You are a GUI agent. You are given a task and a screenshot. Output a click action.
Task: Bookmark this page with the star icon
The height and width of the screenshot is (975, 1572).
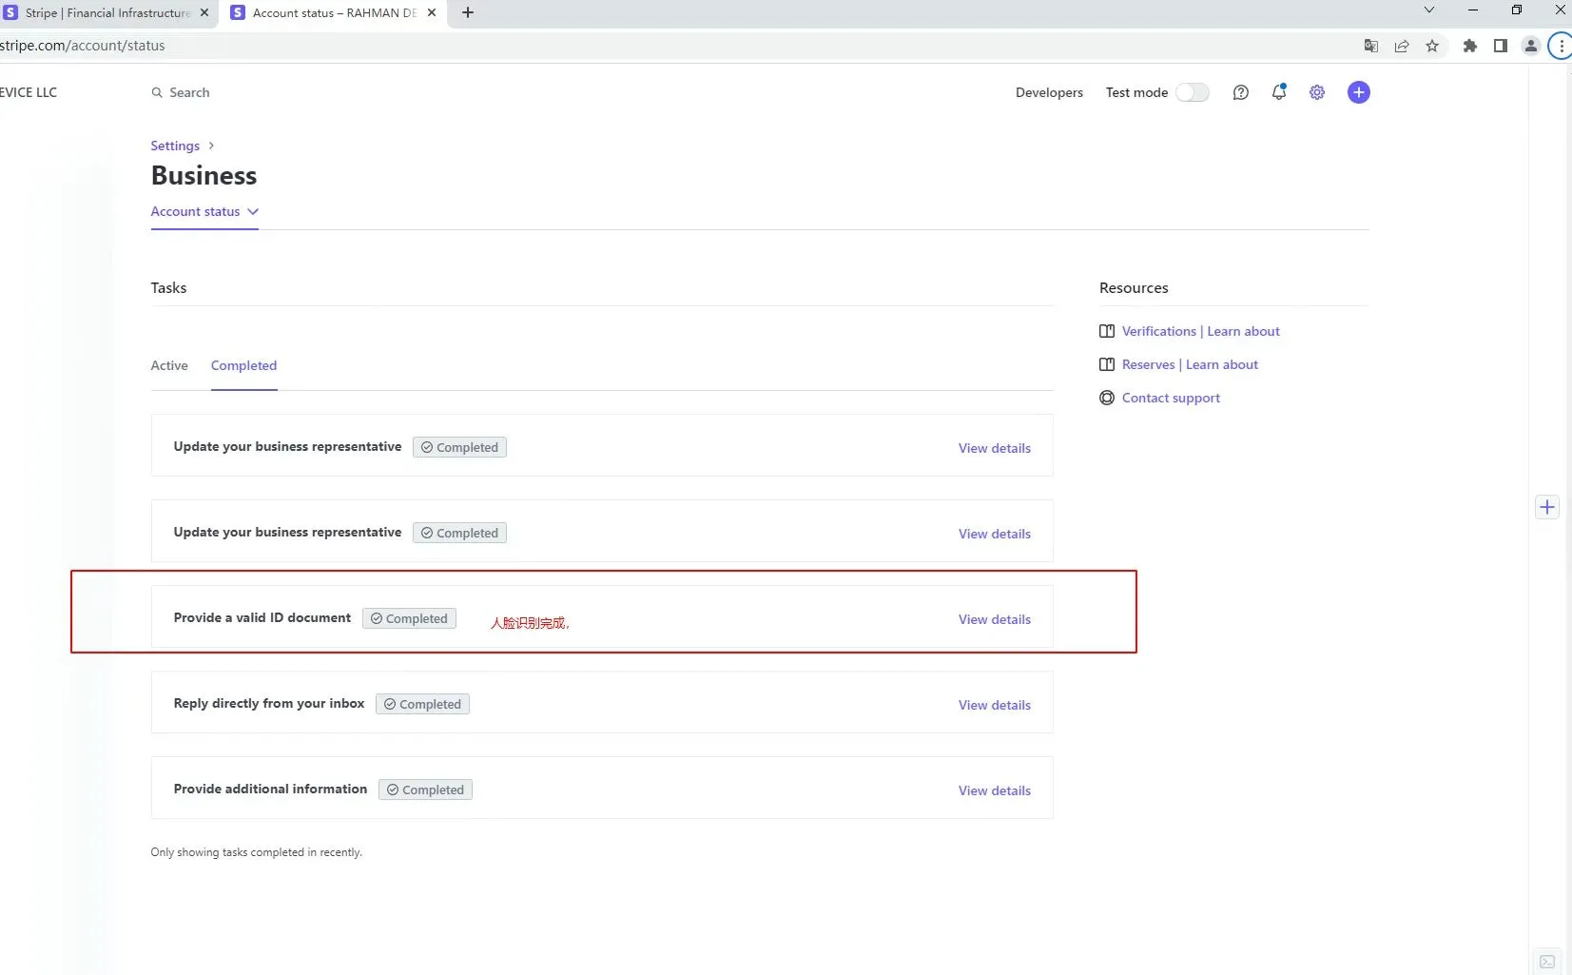(x=1432, y=46)
